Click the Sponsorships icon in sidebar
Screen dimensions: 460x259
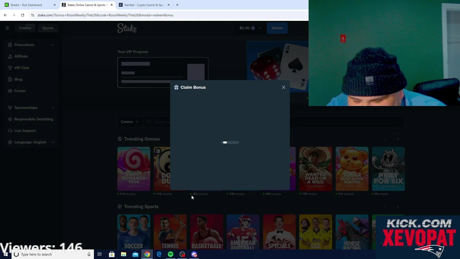(x=10, y=108)
